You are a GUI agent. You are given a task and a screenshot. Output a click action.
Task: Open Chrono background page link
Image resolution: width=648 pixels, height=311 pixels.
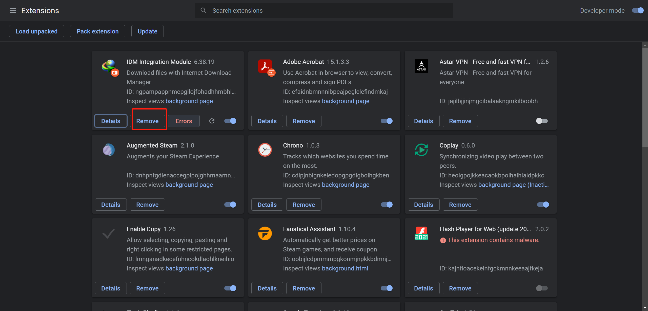click(346, 185)
